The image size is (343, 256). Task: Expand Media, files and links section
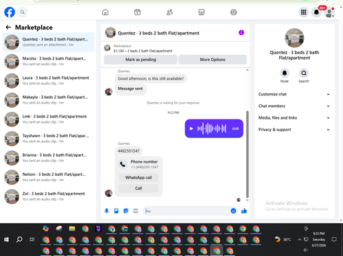[294, 118]
